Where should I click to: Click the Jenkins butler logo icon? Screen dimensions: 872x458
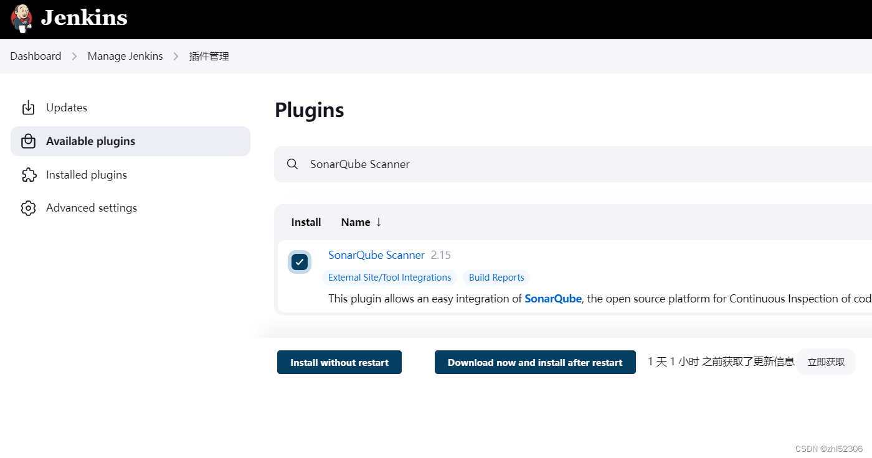click(21, 18)
